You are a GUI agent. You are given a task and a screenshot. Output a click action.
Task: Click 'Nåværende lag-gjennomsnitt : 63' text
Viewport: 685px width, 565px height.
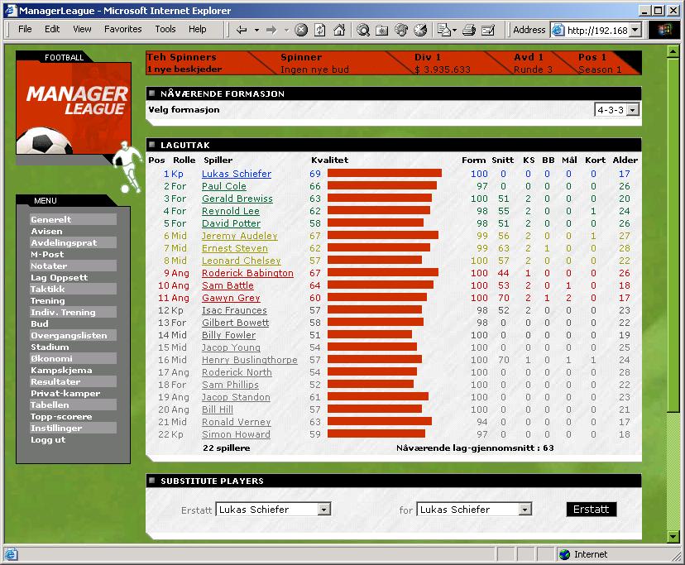coord(475,448)
